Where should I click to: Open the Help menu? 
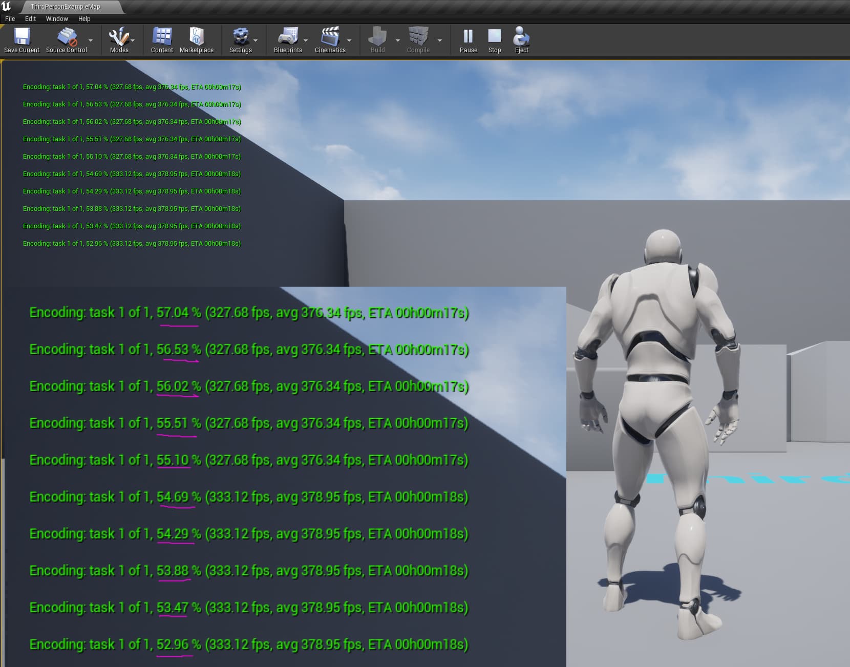84,18
